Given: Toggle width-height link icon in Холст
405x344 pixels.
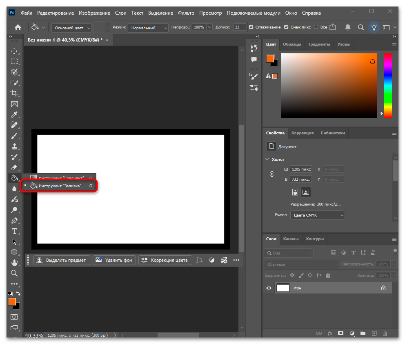Looking at the screenshot, I should tap(272, 174).
